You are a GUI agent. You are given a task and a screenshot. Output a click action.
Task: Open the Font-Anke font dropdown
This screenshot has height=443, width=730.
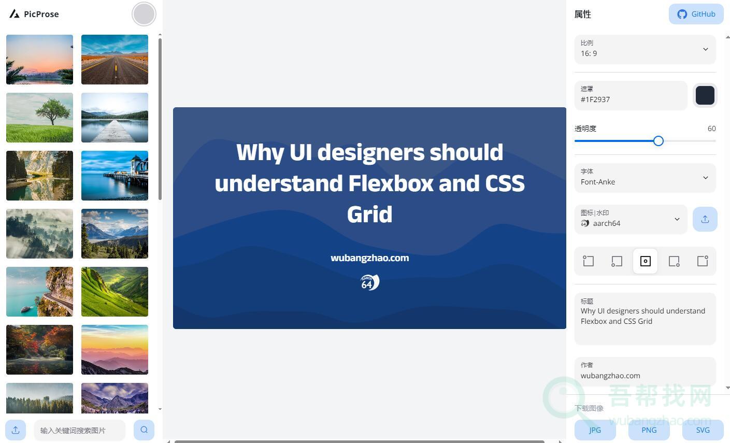tap(645, 178)
